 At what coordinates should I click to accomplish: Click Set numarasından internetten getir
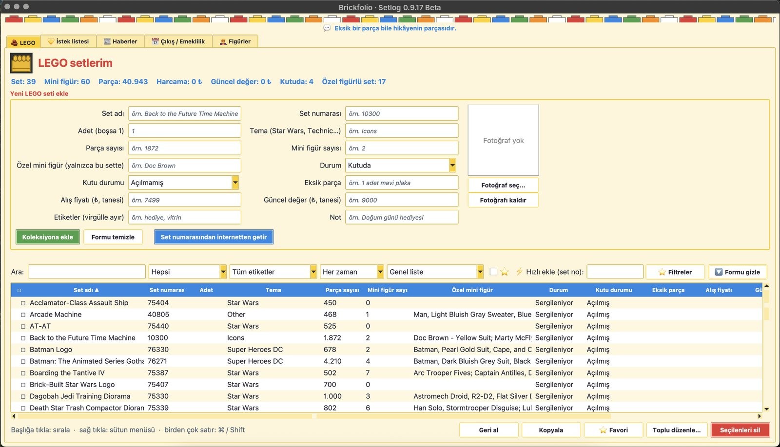pos(214,237)
